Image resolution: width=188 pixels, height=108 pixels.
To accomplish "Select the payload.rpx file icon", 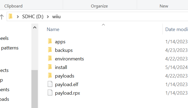I will [50, 92].
